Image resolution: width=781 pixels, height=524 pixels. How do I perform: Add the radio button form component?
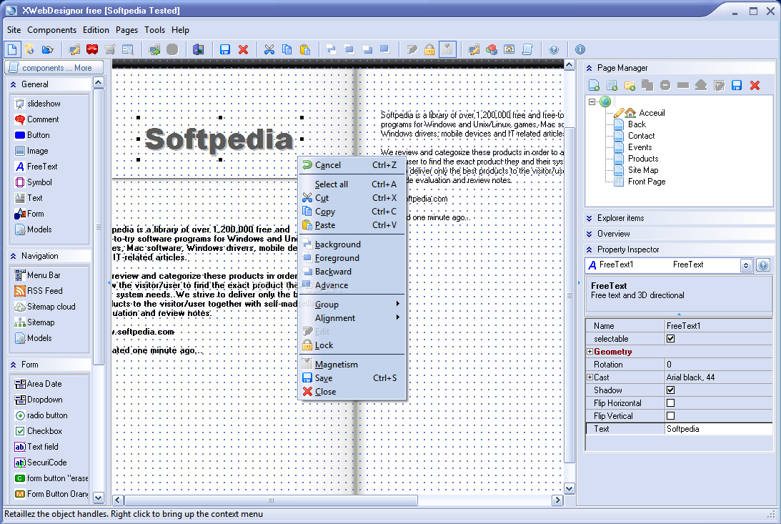coord(41,415)
